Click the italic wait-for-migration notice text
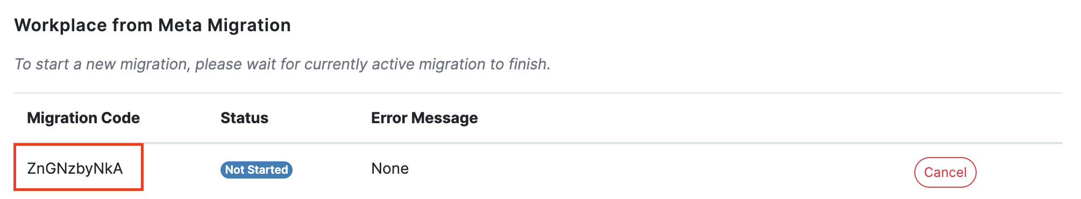 pos(282,64)
